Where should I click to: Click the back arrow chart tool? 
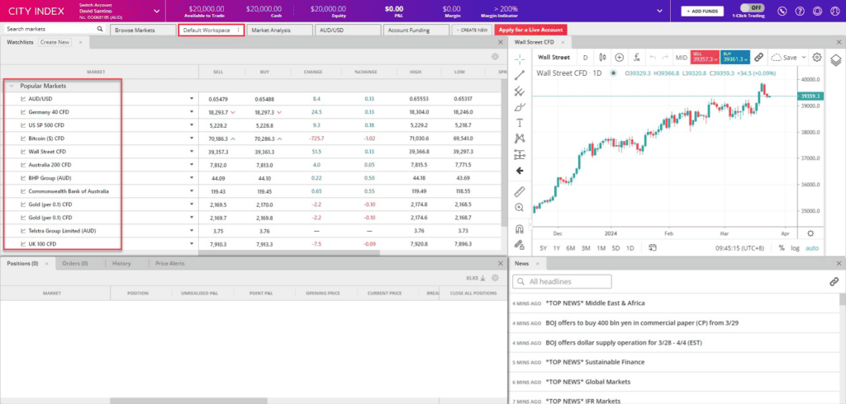520,171
